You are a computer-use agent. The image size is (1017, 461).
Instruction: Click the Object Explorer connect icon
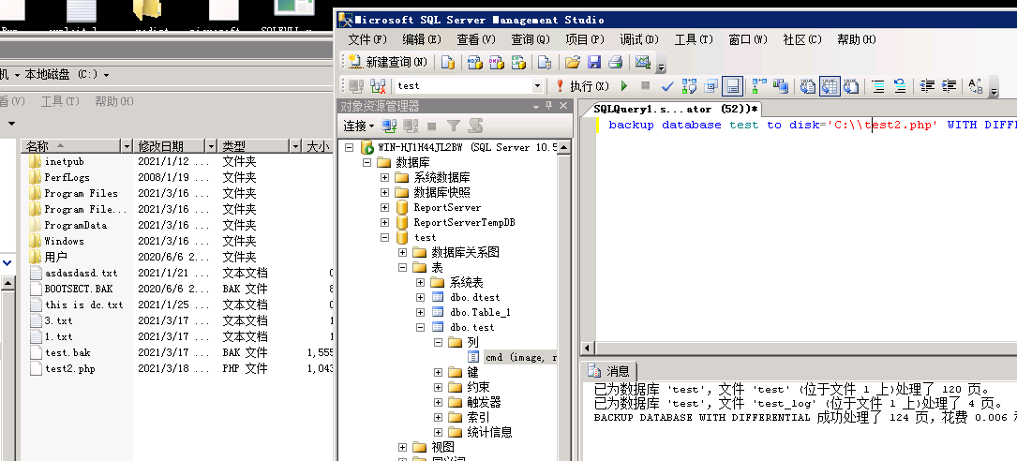[389, 126]
